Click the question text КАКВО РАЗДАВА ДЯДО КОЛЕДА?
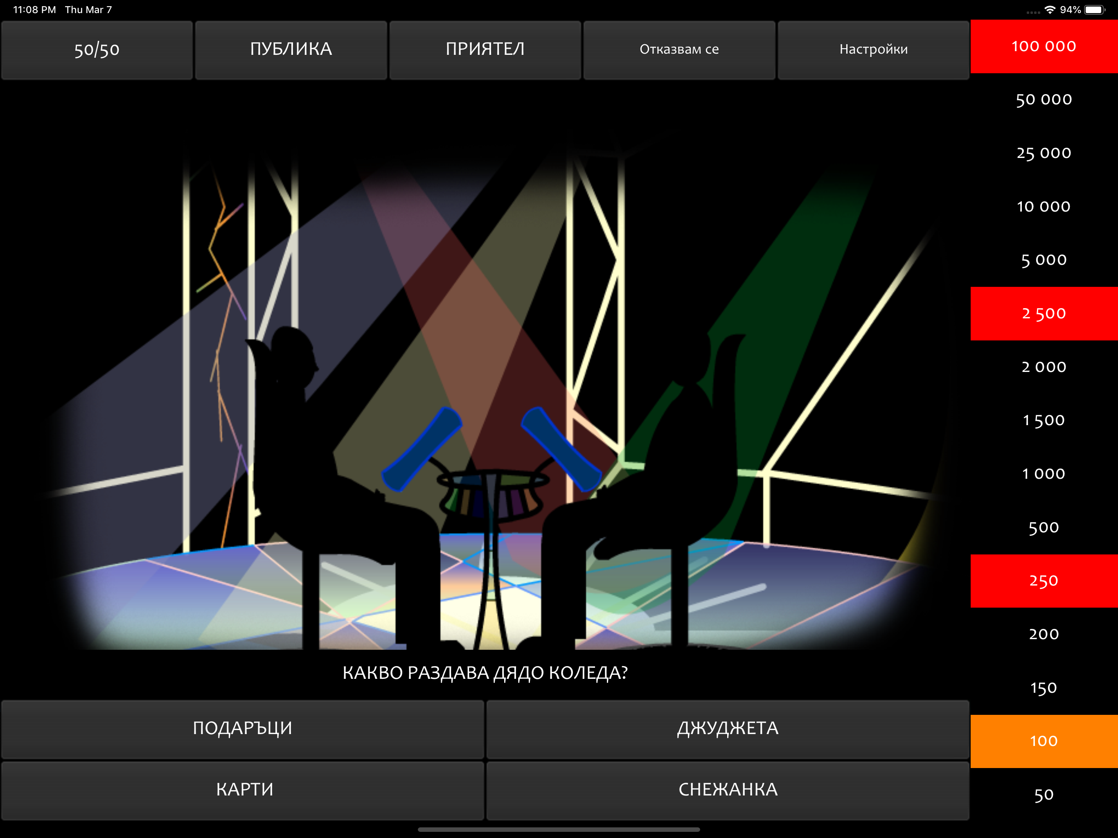Image resolution: width=1118 pixels, height=838 pixels. (x=485, y=673)
